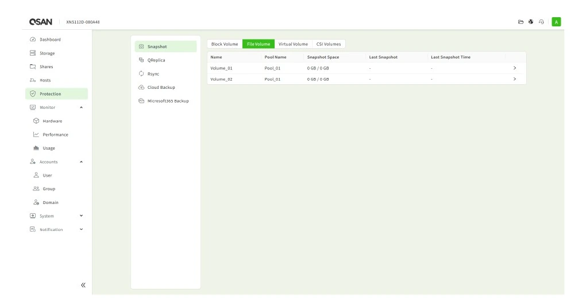Screen dimensions: 586x298
Task: Expand the Volume_02 row arrow
Action: tap(515, 79)
